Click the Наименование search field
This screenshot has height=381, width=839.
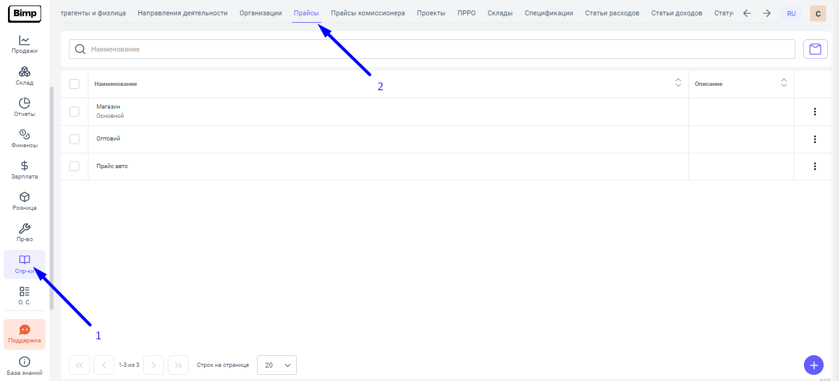430,49
